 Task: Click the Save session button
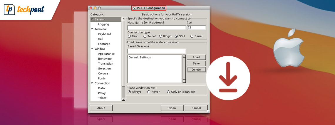click(196, 63)
